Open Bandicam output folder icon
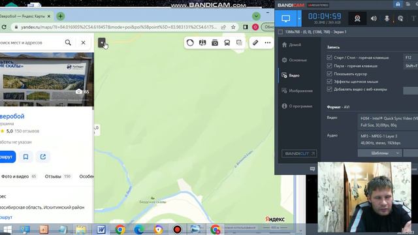 click(408, 5)
